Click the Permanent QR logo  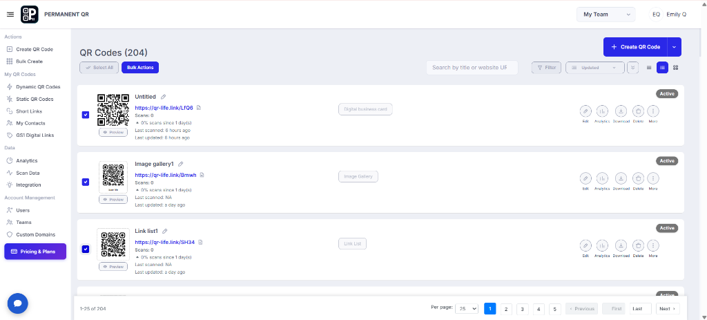click(x=29, y=15)
